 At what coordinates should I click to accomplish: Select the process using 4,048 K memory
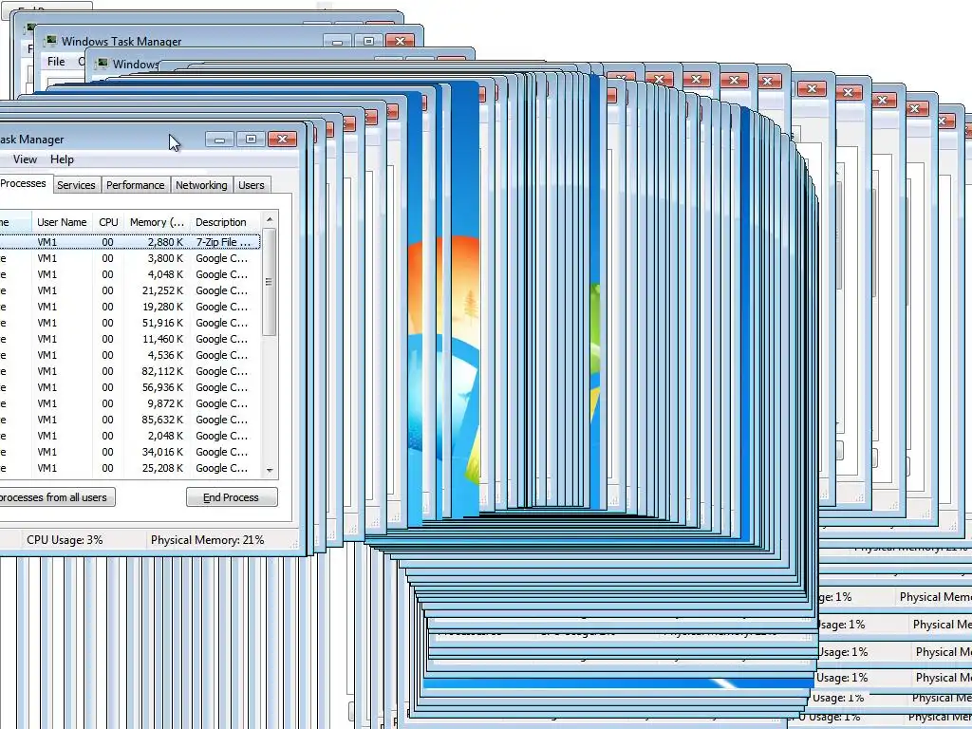coord(129,274)
